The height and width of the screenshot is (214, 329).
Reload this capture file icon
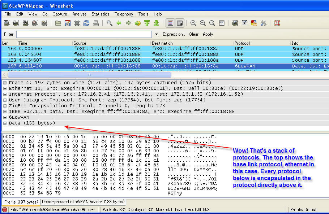86,23
